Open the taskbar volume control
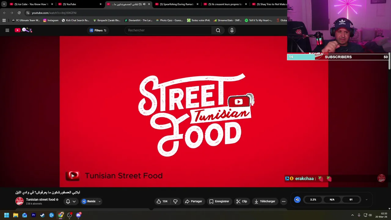This screenshot has height=220, width=391. click(x=370, y=215)
